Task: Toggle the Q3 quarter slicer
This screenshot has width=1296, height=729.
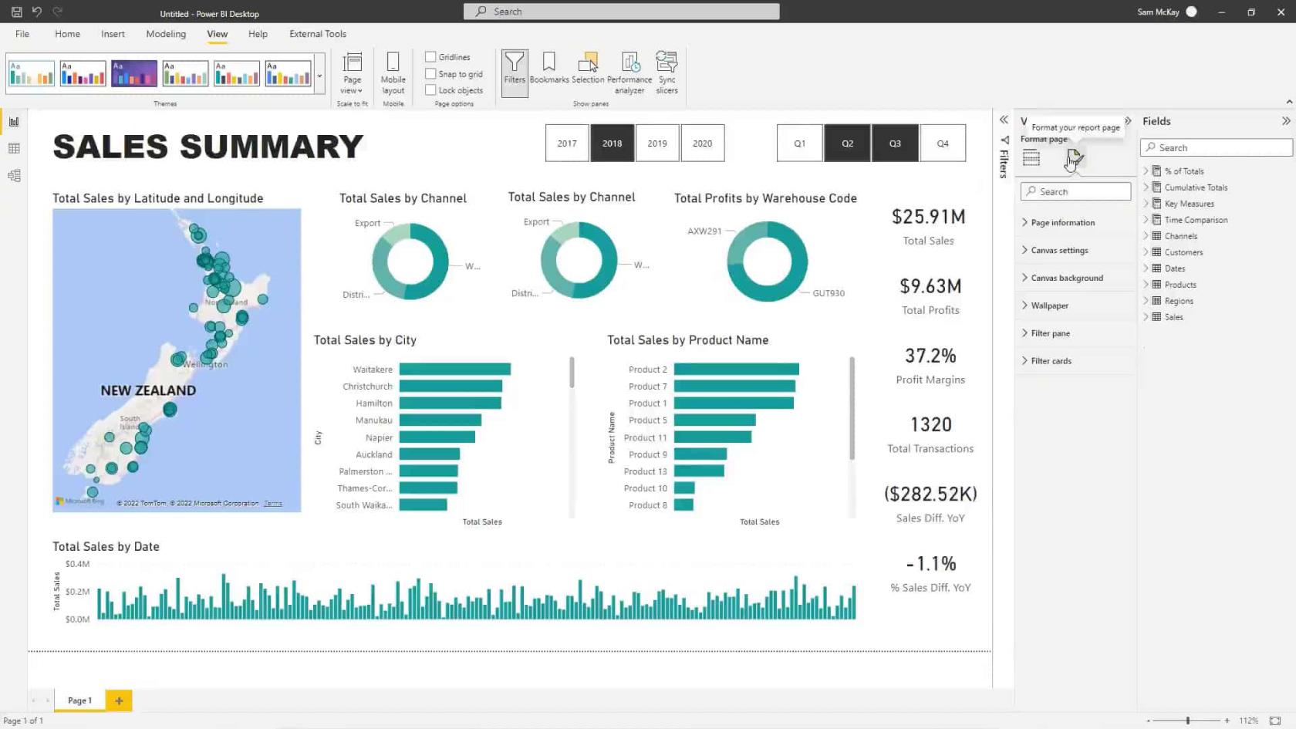Action: 895,143
